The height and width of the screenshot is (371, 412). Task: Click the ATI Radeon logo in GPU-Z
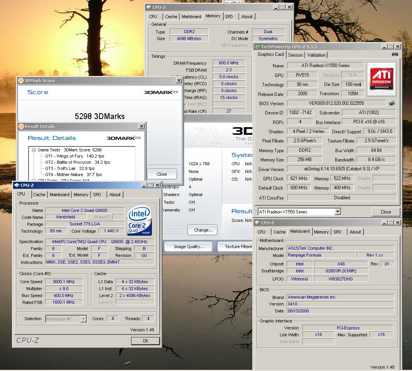[x=381, y=79]
